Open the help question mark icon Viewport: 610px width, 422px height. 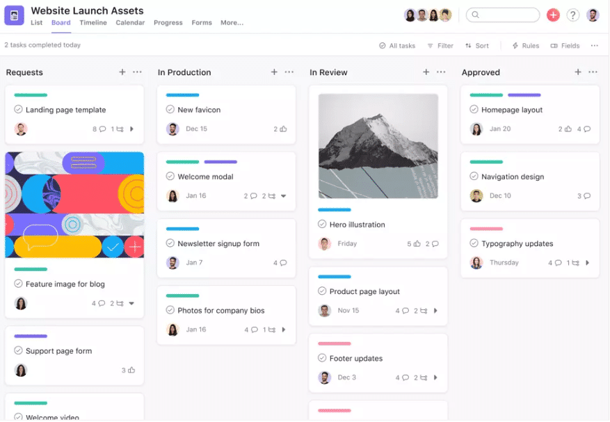pos(572,15)
